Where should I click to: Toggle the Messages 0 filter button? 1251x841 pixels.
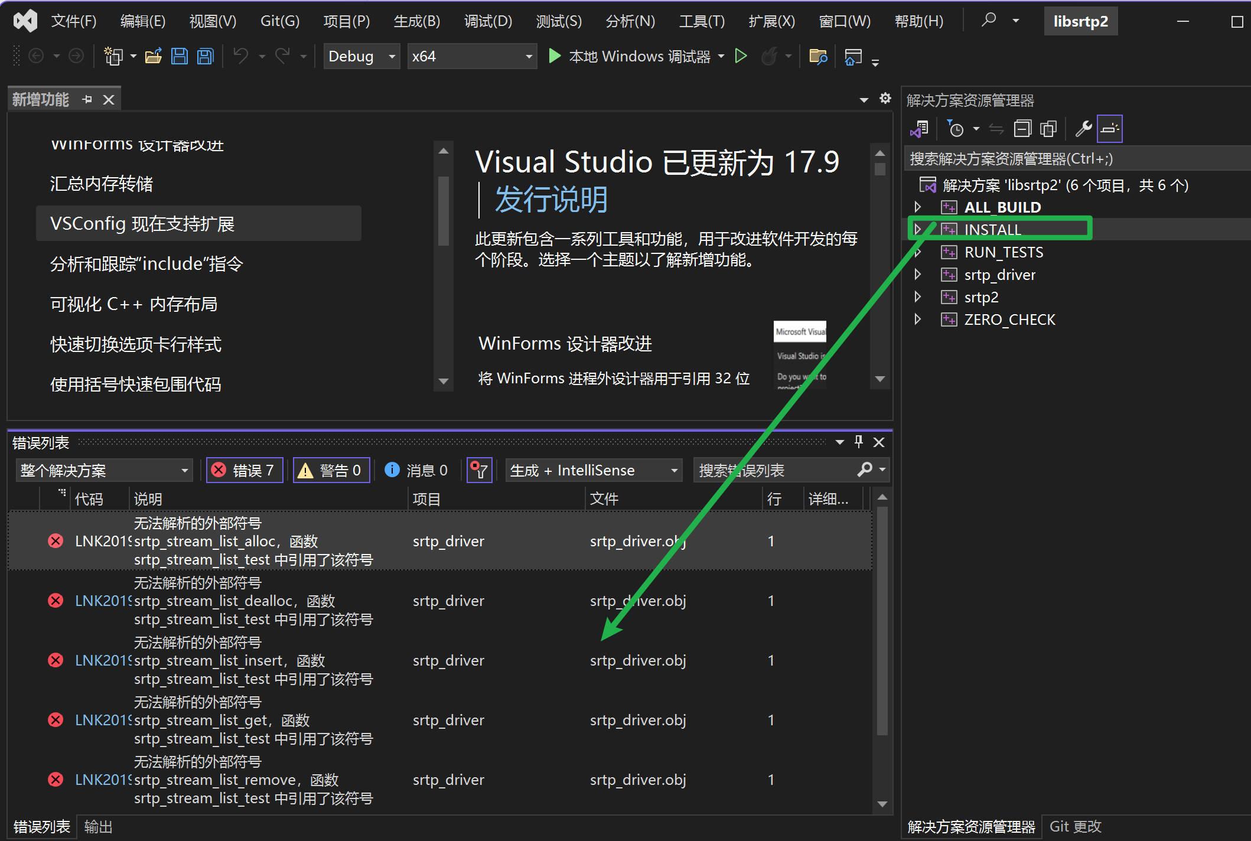click(416, 470)
